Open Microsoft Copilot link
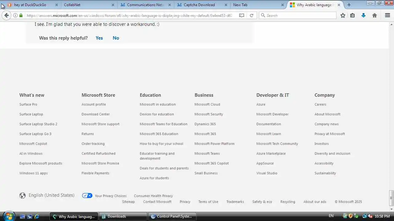394x221 pixels. [x=33, y=144]
